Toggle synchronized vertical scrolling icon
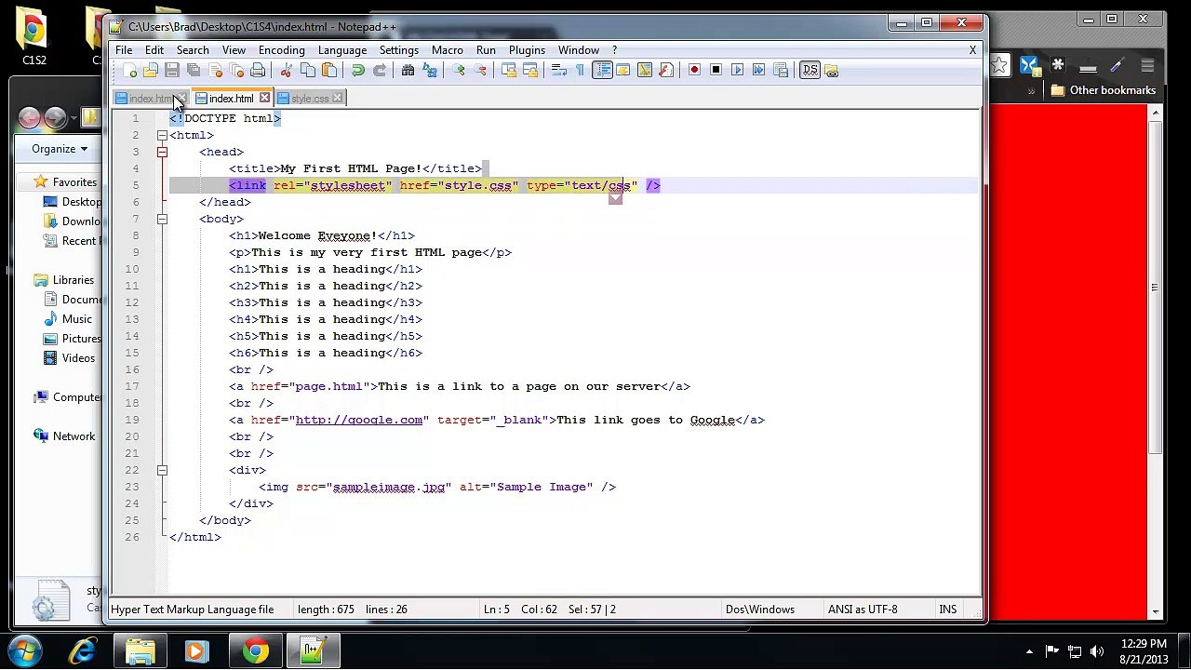 coord(508,71)
